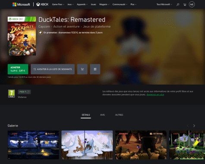205x164 pixels.
Task: Open the Action et aventure category
Action: (66, 27)
